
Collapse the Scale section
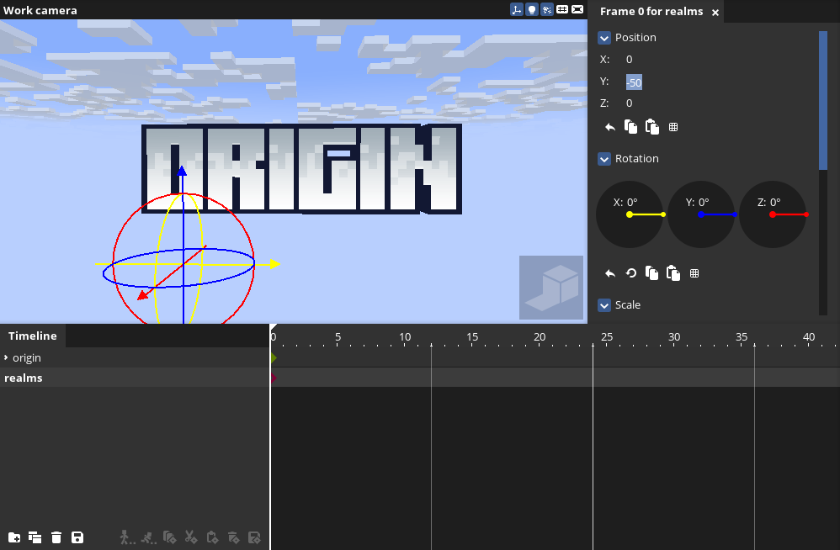click(604, 305)
